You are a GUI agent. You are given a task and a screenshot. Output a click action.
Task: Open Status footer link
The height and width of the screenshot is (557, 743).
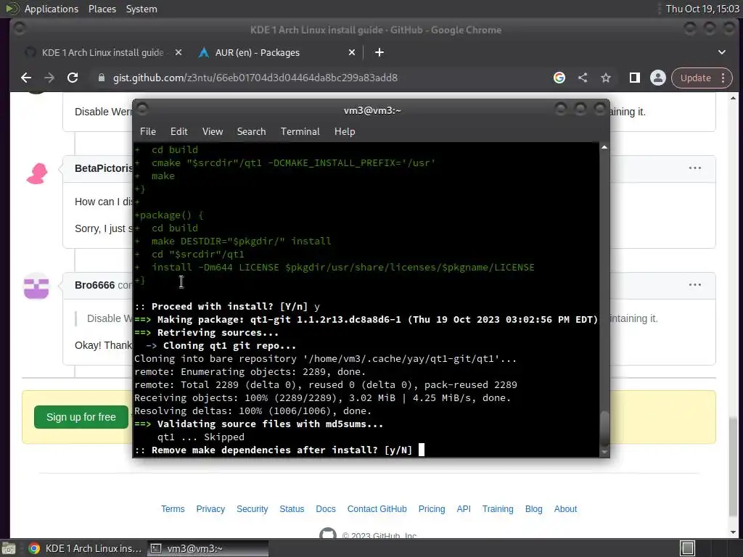click(292, 509)
